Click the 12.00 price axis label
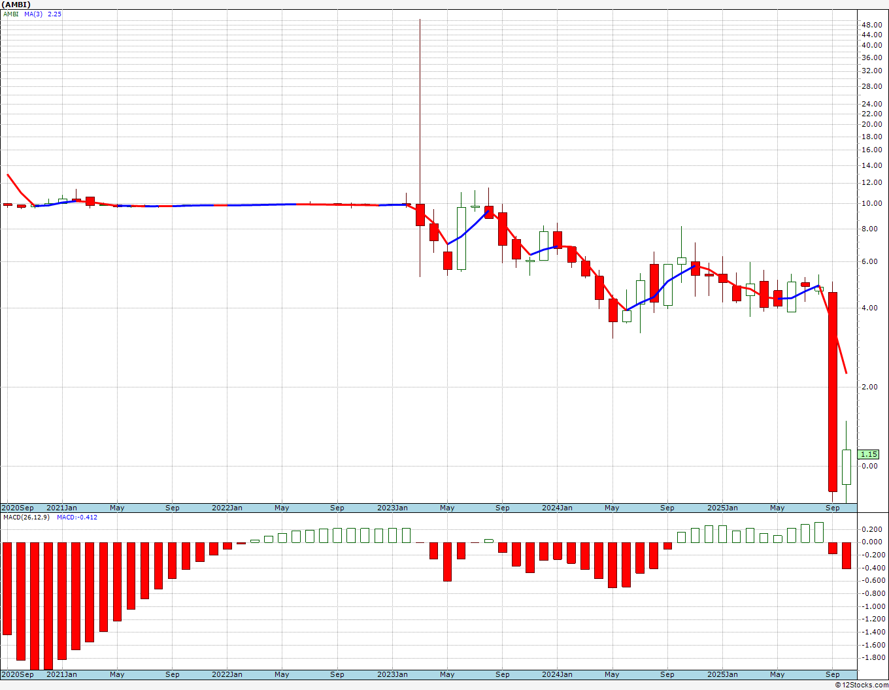The image size is (889, 690). [x=871, y=183]
